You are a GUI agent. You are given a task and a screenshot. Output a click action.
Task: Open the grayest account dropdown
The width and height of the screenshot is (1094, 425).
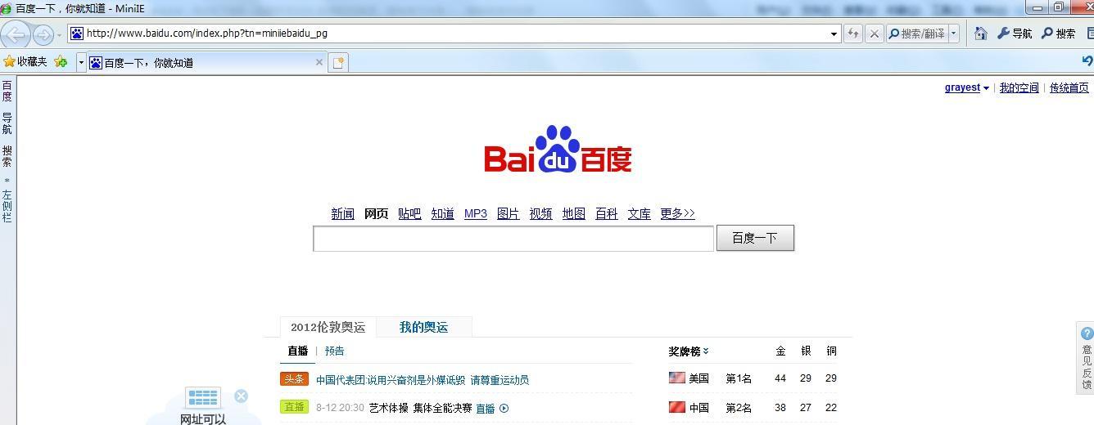coord(966,87)
